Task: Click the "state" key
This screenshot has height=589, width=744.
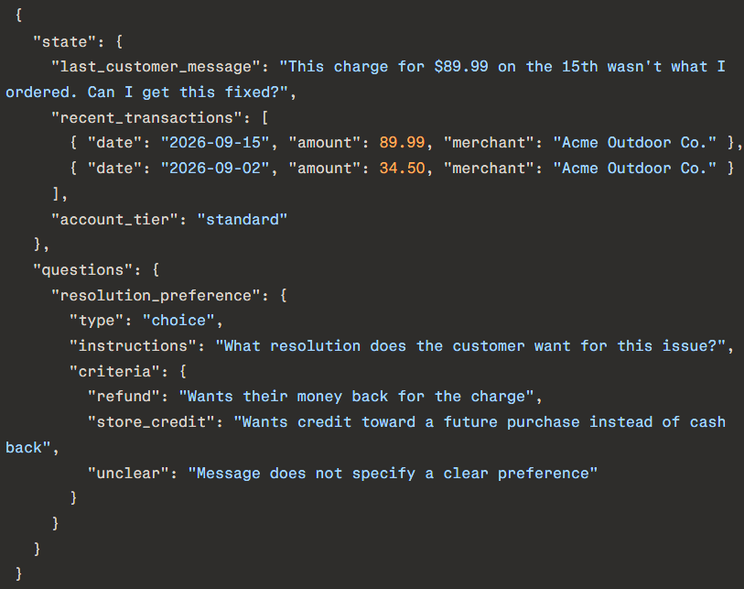Action: coord(65,42)
